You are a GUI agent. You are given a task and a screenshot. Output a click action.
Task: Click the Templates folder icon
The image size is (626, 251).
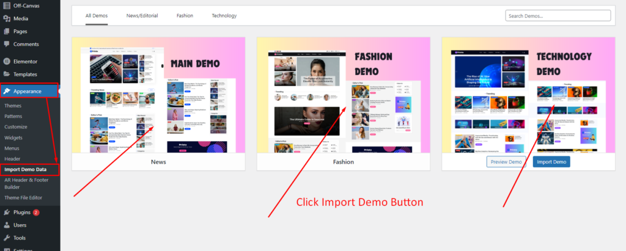pos(6,74)
